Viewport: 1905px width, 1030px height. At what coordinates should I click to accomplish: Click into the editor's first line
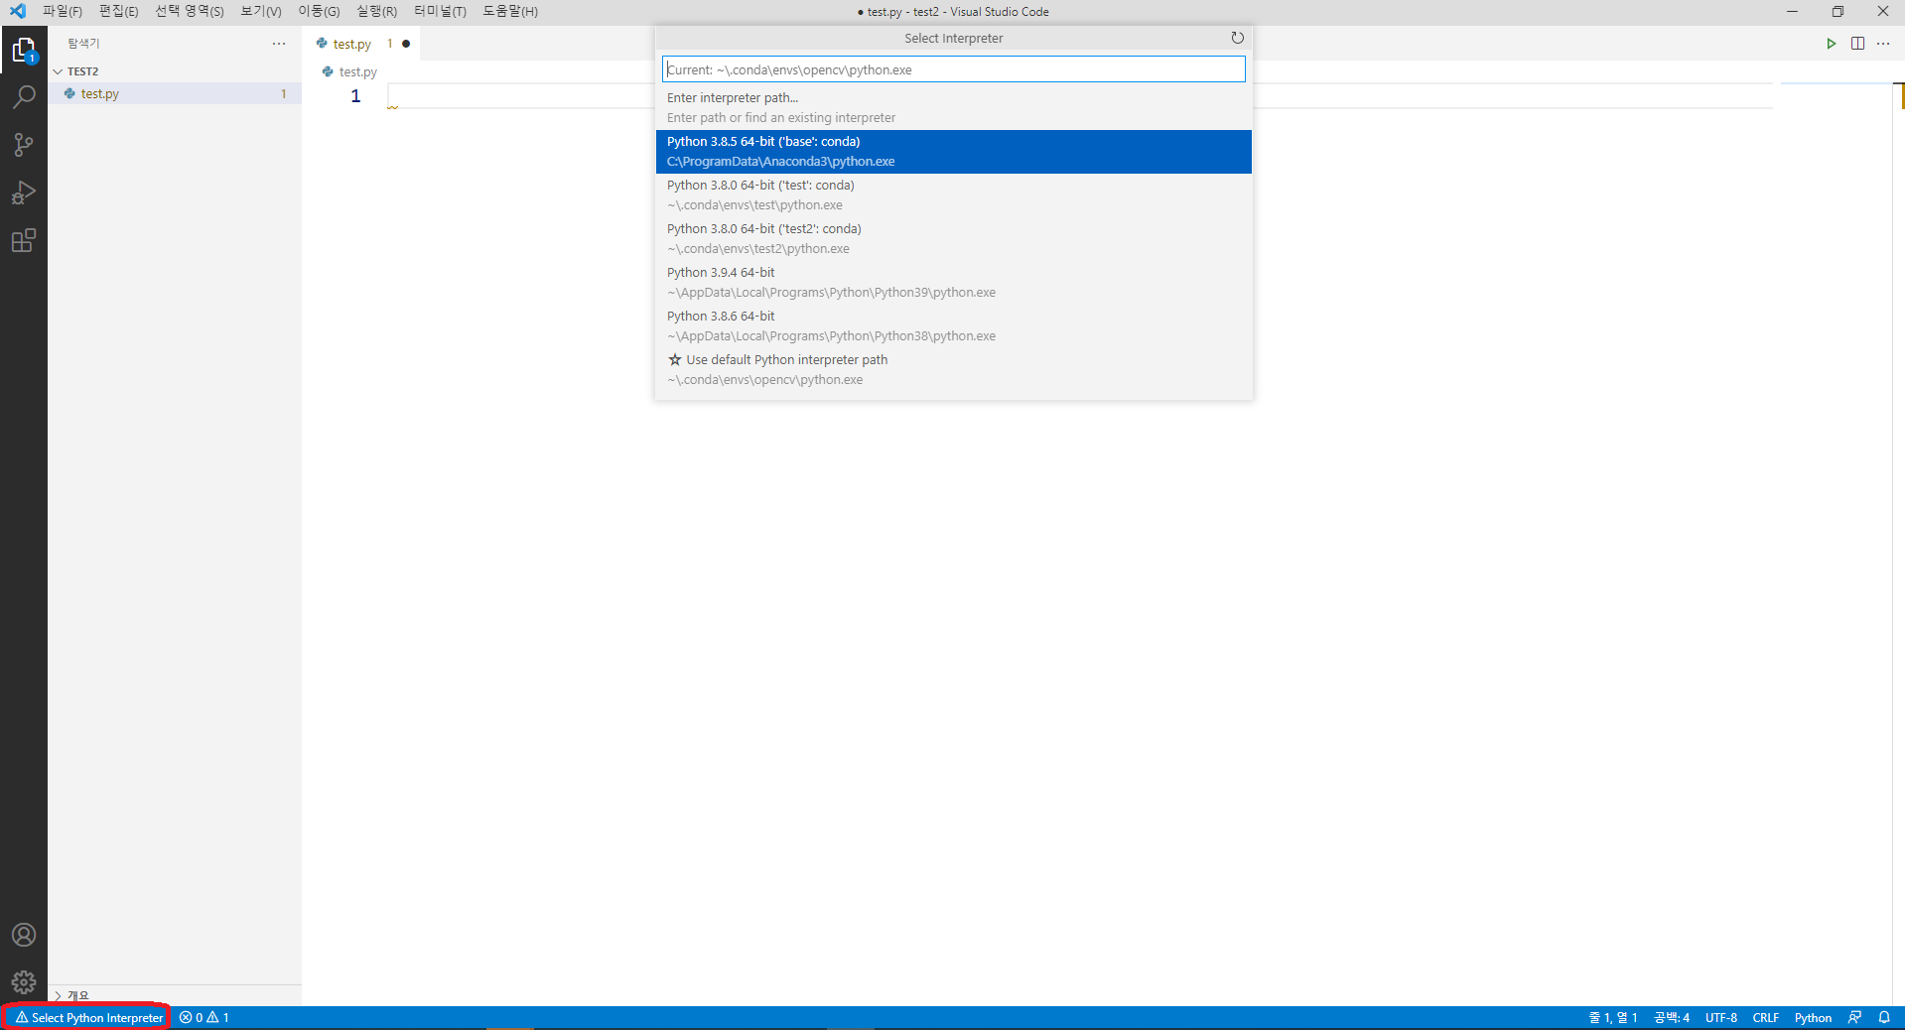click(x=1079, y=96)
